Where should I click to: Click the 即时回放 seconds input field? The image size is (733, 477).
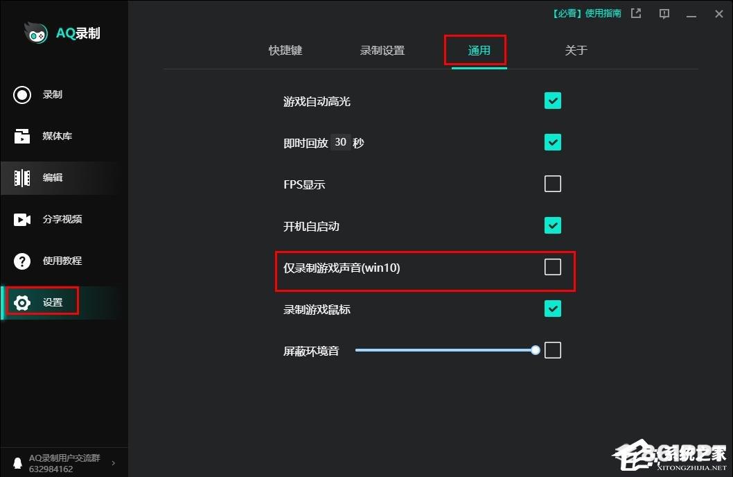point(340,141)
